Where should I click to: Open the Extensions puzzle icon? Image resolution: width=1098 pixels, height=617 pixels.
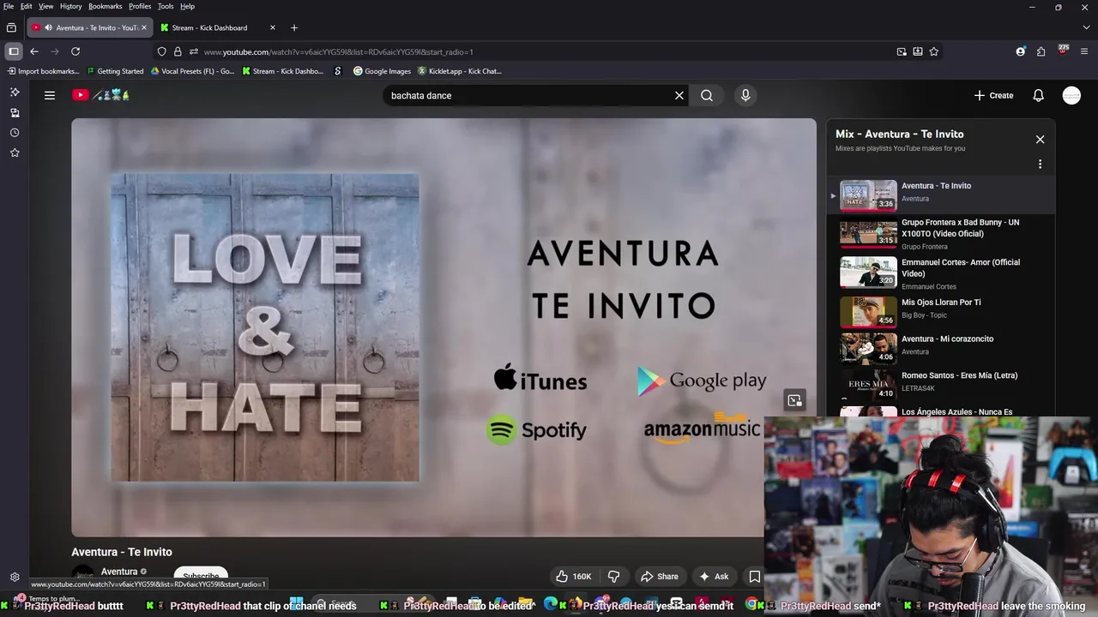1041,51
